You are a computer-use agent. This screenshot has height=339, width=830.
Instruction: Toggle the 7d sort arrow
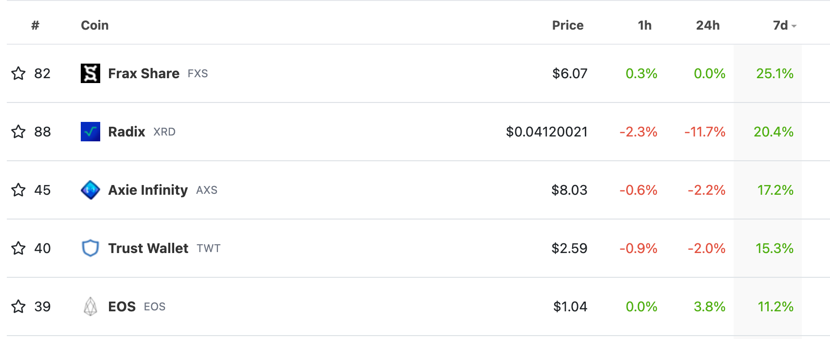pos(794,26)
